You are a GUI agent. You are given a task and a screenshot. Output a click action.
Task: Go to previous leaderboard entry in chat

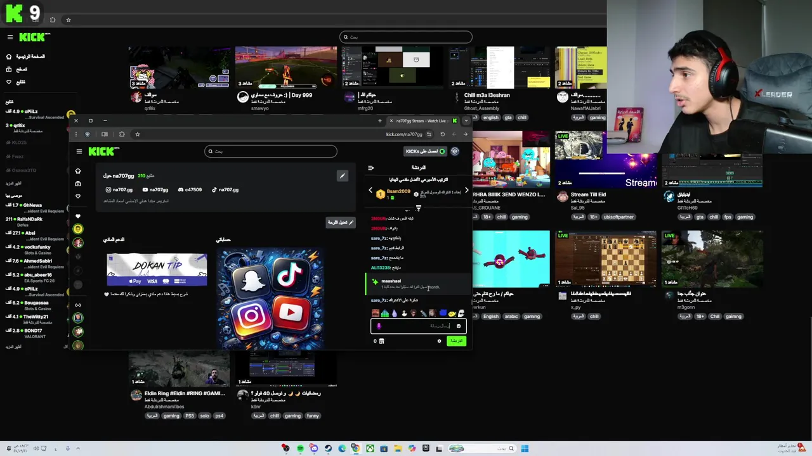pyautogui.click(x=371, y=190)
